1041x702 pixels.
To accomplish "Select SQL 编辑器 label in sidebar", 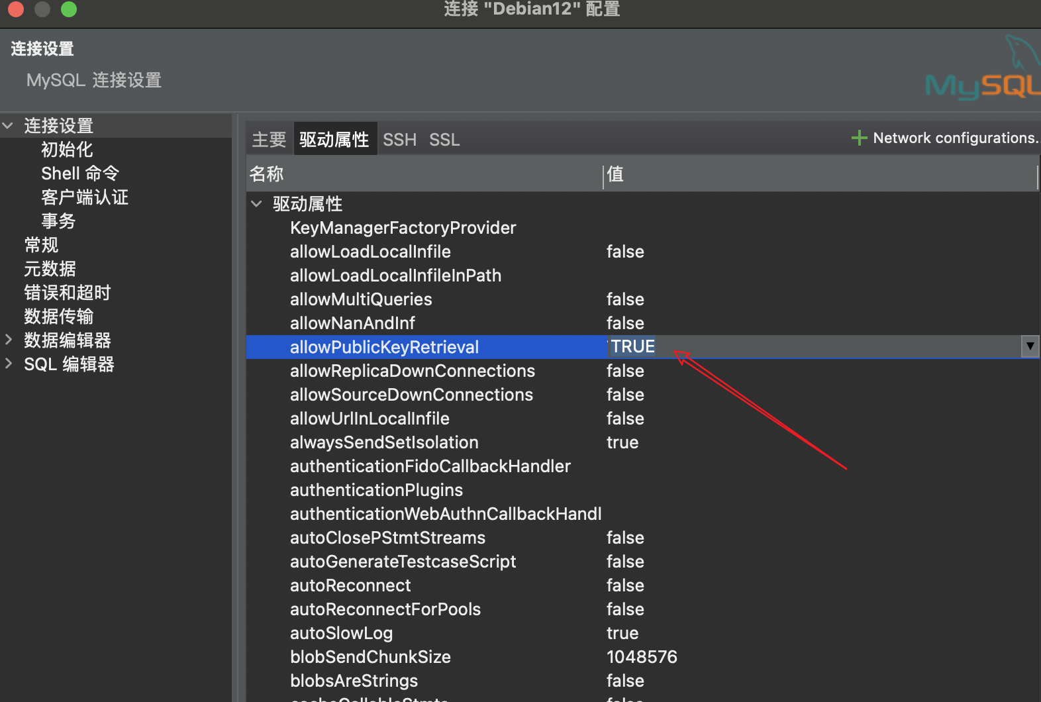I will (69, 364).
